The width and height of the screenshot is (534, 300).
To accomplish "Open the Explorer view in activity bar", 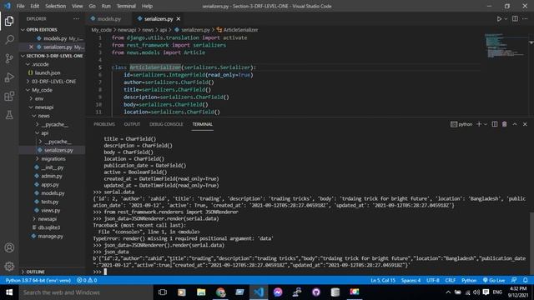I will pyautogui.click(x=9, y=21).
